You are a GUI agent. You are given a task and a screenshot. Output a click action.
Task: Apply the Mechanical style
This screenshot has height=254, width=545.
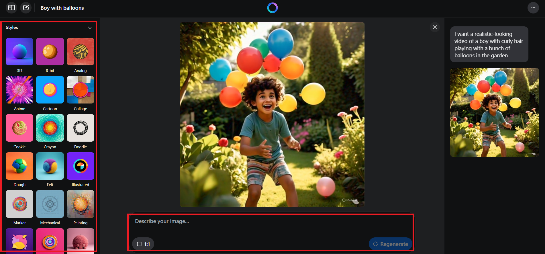pyautogui.click(x=50, y=204)
